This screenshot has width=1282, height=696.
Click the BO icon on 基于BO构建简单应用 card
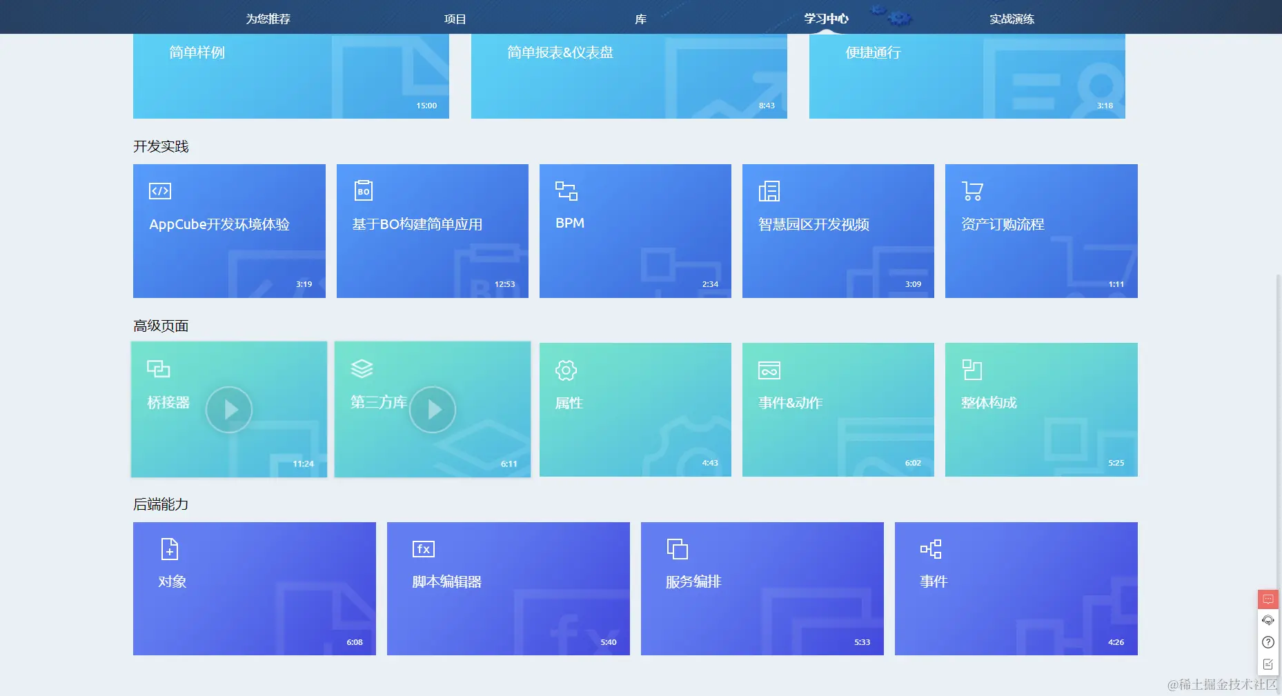(364, 190)
